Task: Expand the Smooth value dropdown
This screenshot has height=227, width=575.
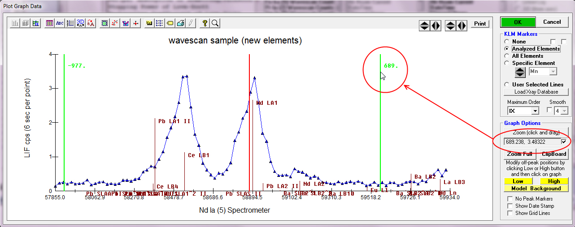Action: [564, 111]
